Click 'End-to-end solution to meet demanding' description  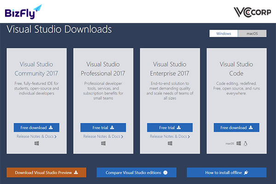click(x=170, y=91)
